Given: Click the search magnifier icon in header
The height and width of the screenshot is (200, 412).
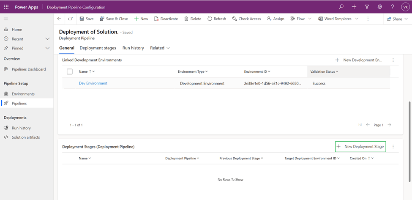Looking at the screenshot, I should point(341,7).
